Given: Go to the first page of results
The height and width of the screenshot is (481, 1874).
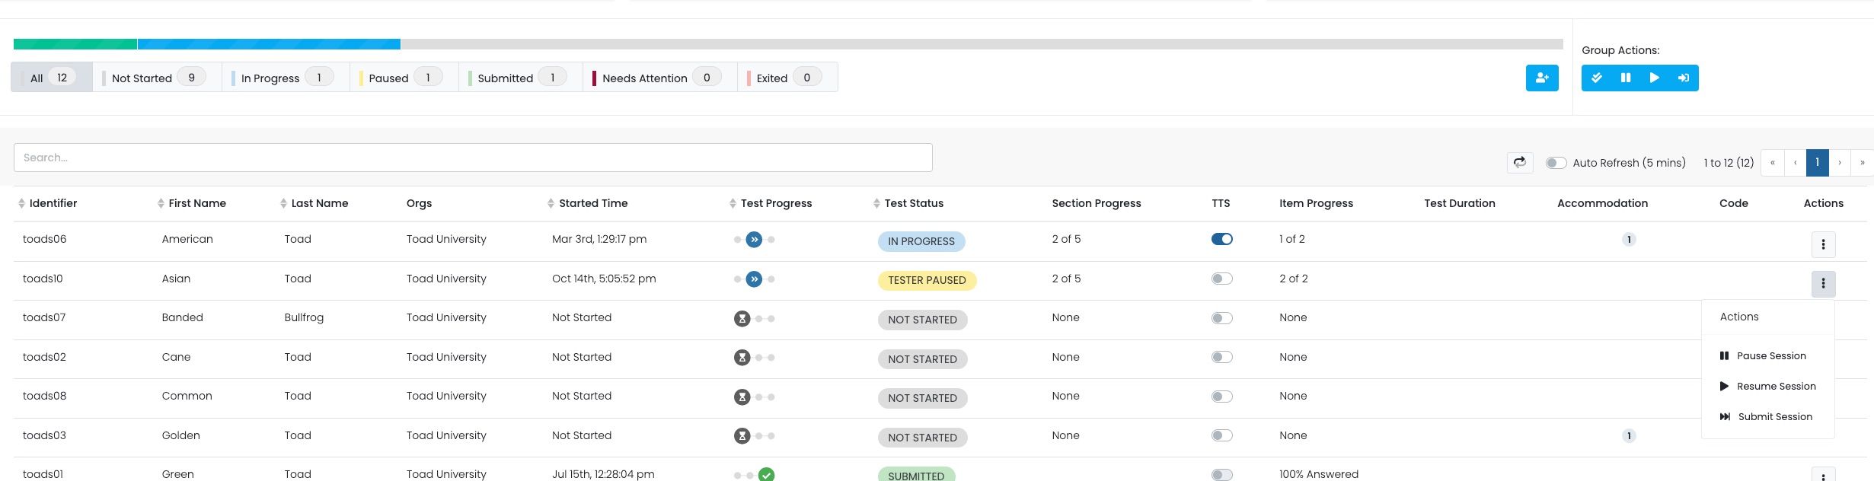Looking at the screenshot, I should tap(1772, 162).
